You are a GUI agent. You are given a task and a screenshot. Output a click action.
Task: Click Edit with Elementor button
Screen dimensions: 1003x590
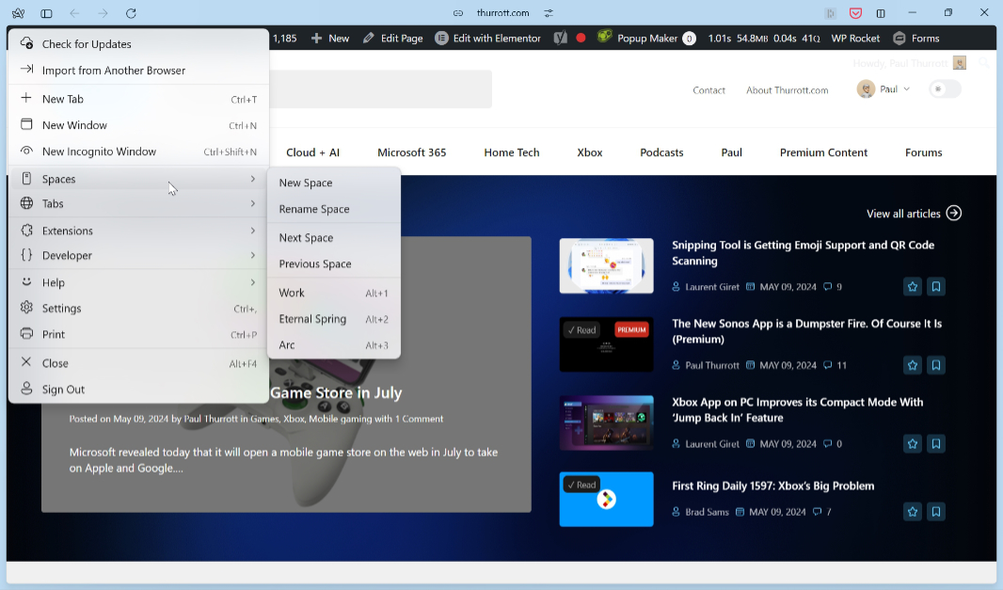pos(488,39)
